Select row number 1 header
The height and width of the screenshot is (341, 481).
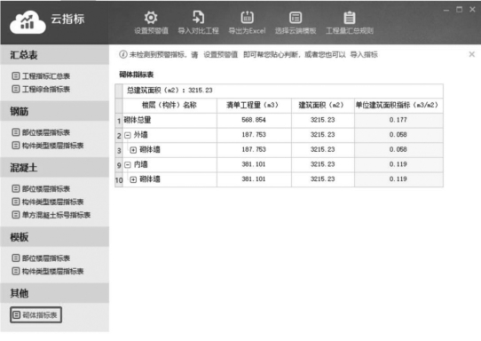click(x=119, y=121)
